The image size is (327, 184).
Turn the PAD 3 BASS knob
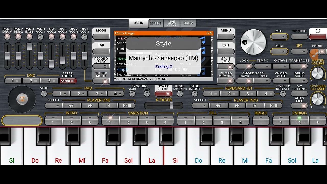pyautogui.click(x=29, y=37)
